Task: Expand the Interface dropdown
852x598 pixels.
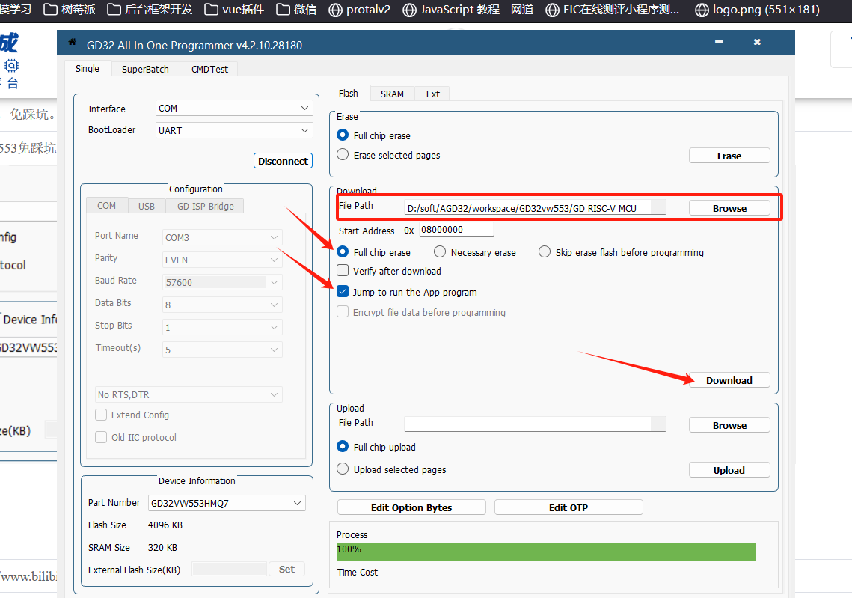Action: pos(234,109)
